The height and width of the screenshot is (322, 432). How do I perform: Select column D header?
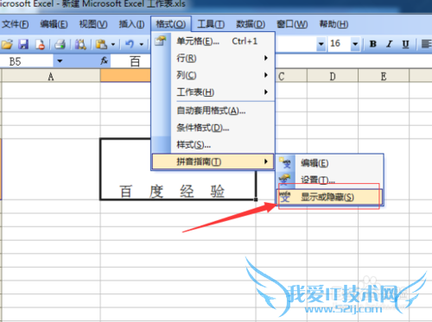[x=333, y=76]
